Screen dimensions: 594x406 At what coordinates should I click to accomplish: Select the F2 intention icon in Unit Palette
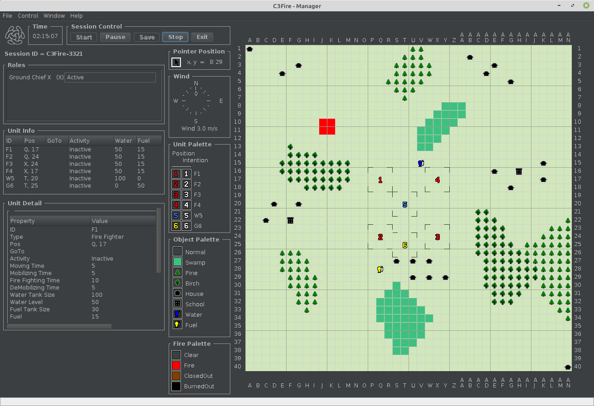point(186,184)
